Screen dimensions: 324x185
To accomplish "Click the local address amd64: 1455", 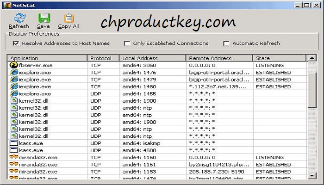I will pyautogui.click(x=139, y=93).
